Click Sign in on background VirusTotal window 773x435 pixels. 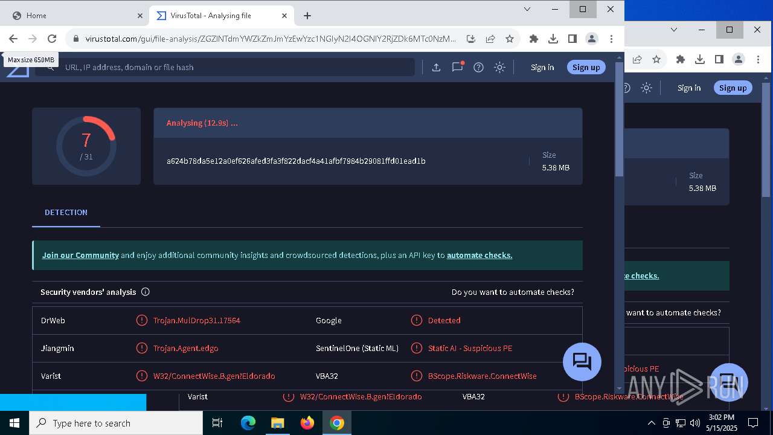(689, 88)
